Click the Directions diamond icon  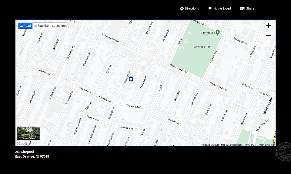tap(182, 8)
